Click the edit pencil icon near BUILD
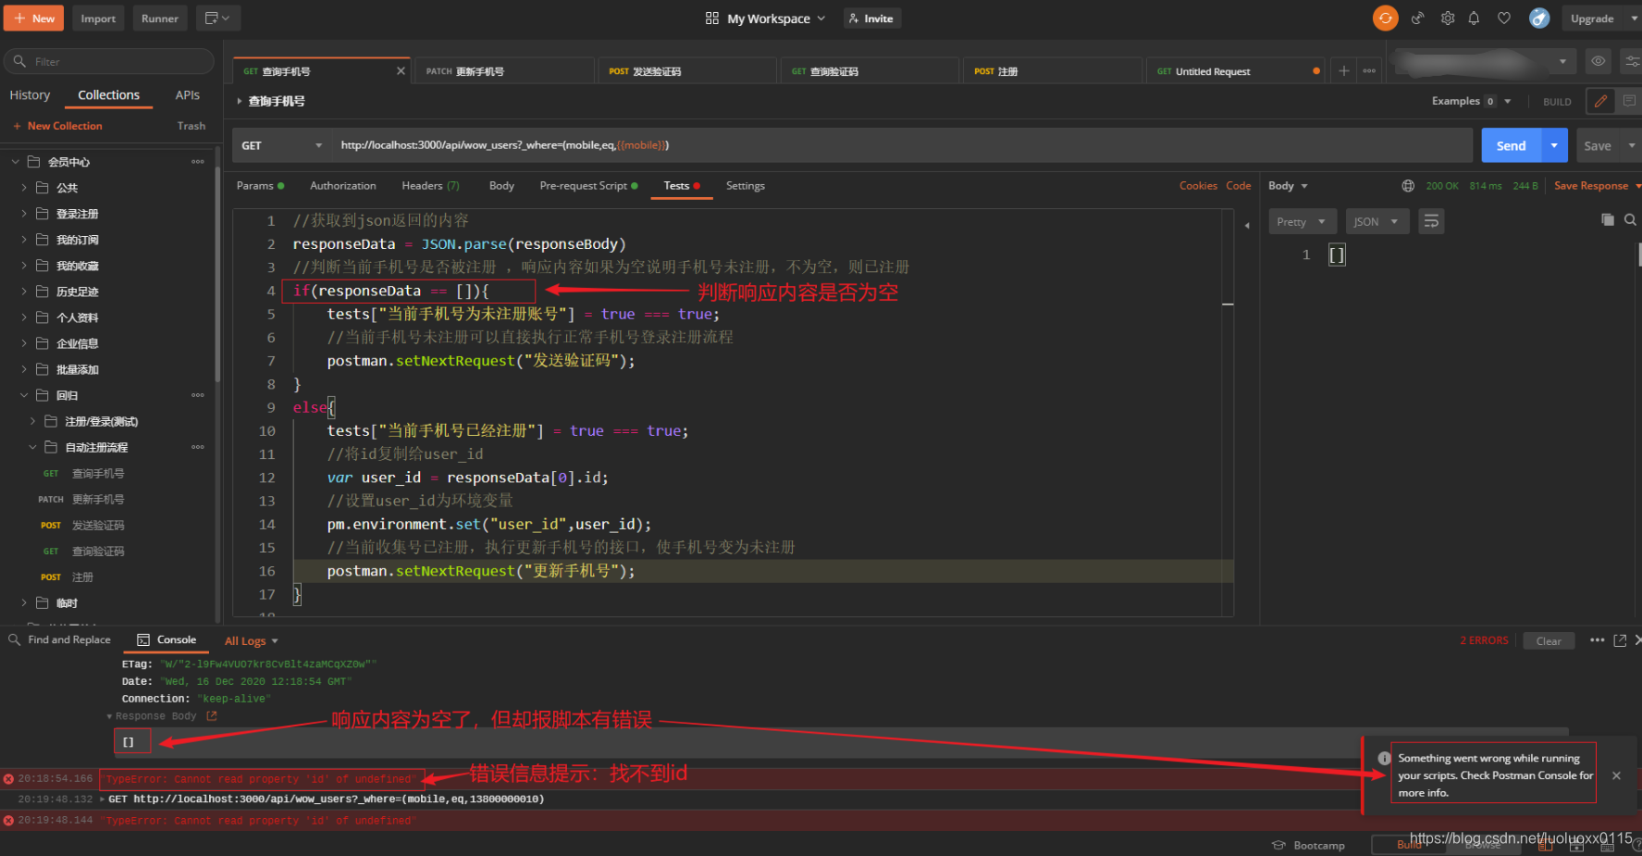 (x=1600, y=101)
